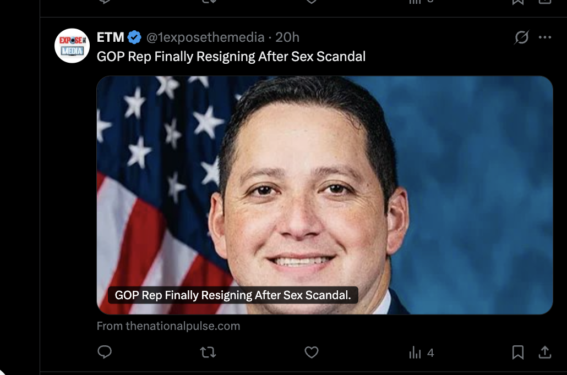The image size is (567, 375).
Task: Open Grok explain icon on ETM post
Action: [521, 37]
